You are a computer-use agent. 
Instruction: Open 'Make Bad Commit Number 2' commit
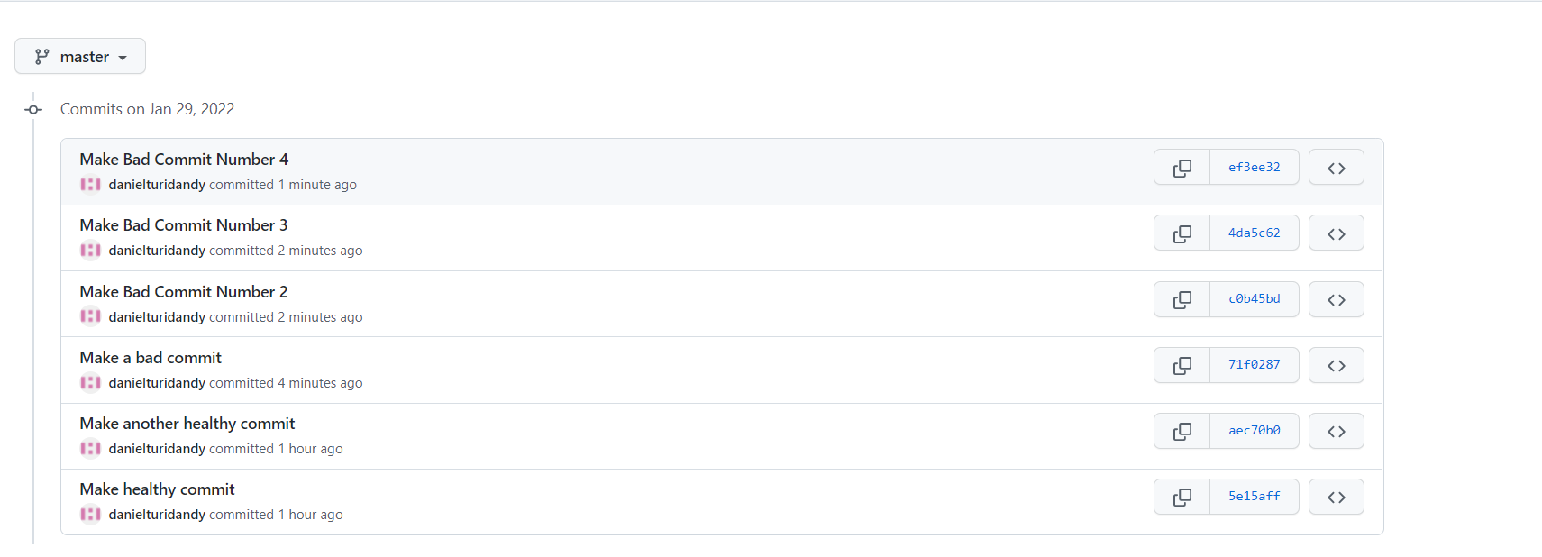(184, 292)
